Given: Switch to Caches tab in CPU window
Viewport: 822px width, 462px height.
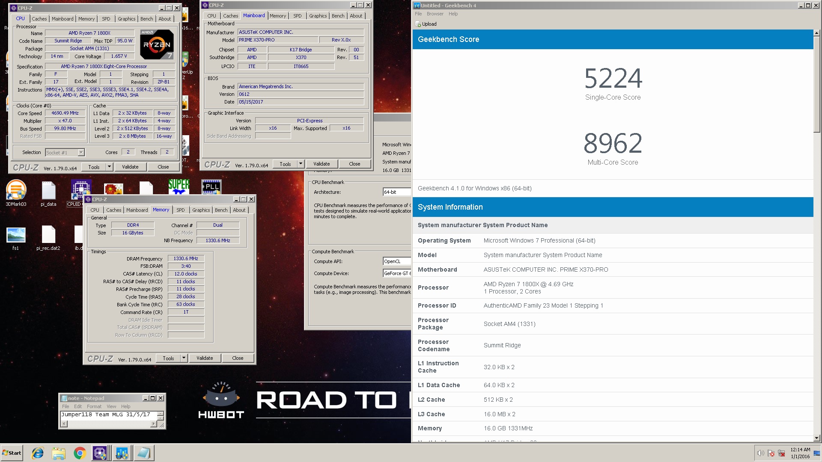Looking at the screenshot, I should click(39, 19).
